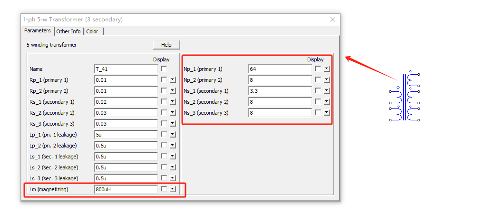This screenshot has width=487, height=216.
Task: Click the Help button
Action: point(166,45)
